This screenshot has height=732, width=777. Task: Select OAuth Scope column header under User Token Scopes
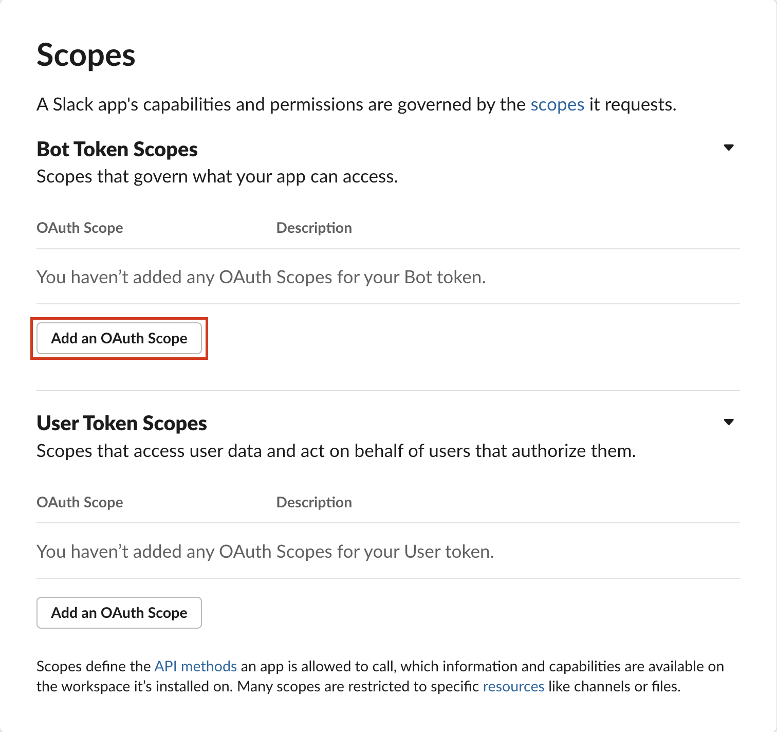pos(80,502)
